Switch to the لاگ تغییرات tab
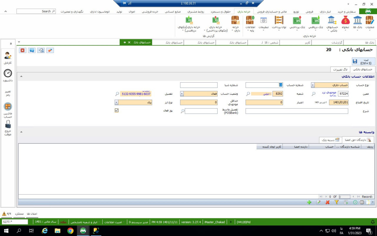 (x=340, y=69)
